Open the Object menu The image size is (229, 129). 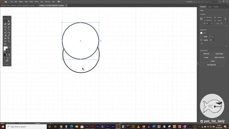point(21,2)
